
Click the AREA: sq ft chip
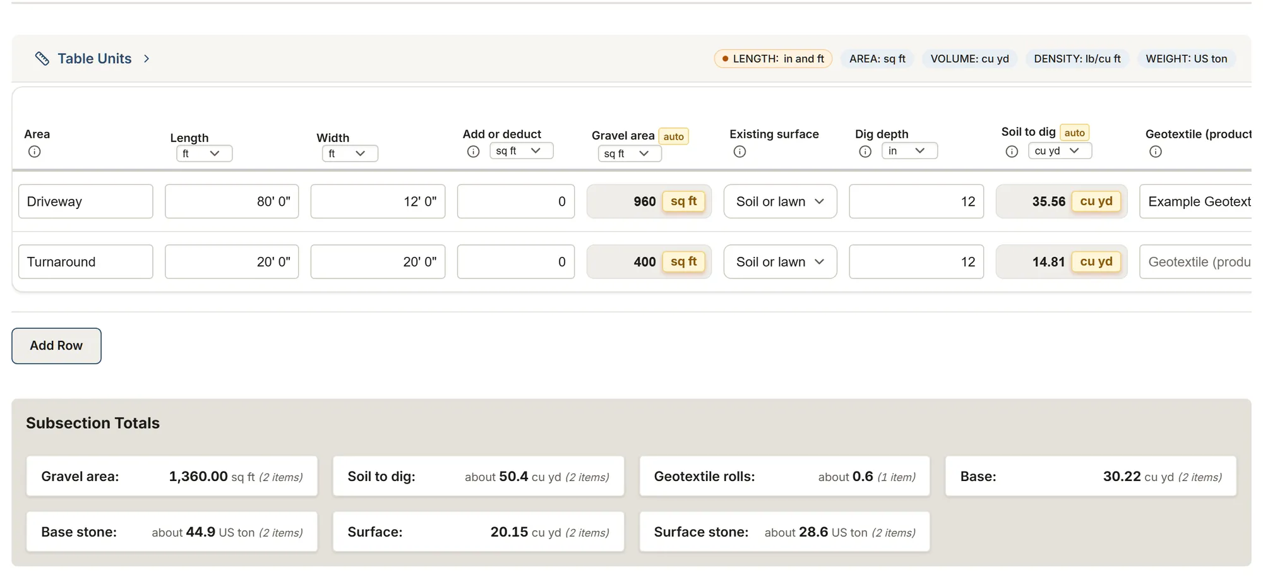click(x=877, y=59)
